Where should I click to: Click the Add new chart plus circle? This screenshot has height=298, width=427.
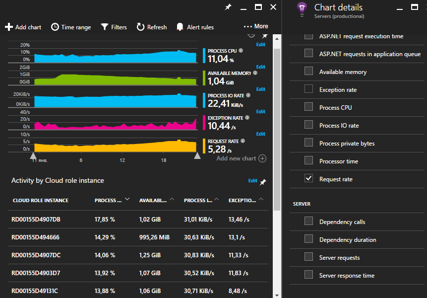pos(262,158)
